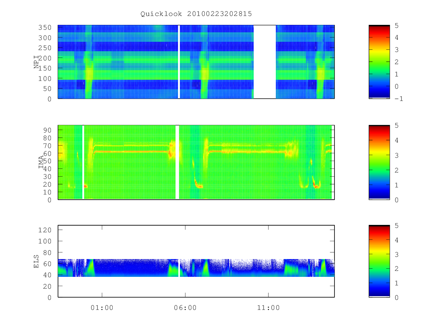Click the plot title "Quicklook 20100223202815"

click(196, 14)
